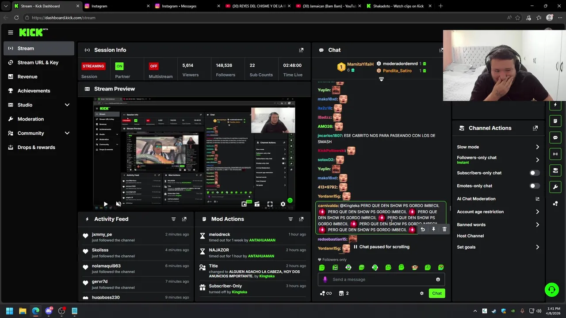Resume chat via Chat paused for scrolling
566x318 pixels.
tap(381, 247)
